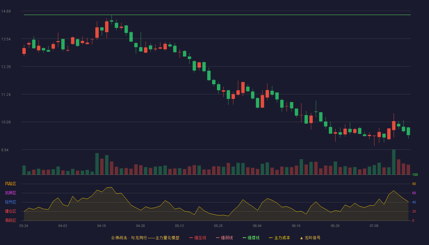Image resolution: width=429 pixels, height=245 pixels.
Task: Click the tallest volume bar
Action: pos(394,162)
